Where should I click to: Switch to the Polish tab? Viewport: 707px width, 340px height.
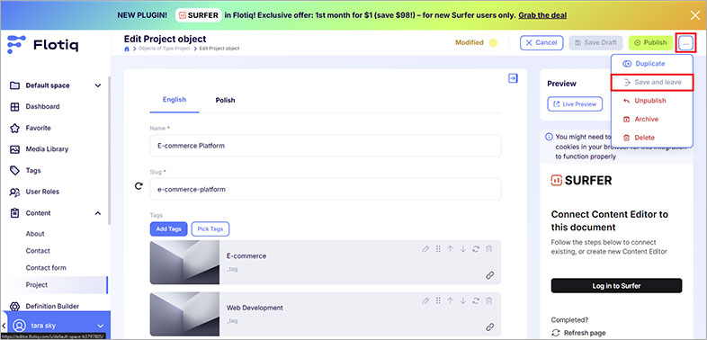[x=225, y=100]
